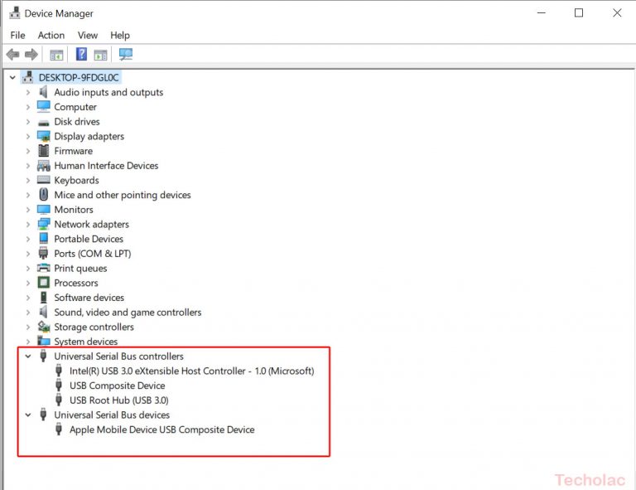Select Universal Serial Bus controllers label
The height and width of the screenshot is (490, 636).
119,356
